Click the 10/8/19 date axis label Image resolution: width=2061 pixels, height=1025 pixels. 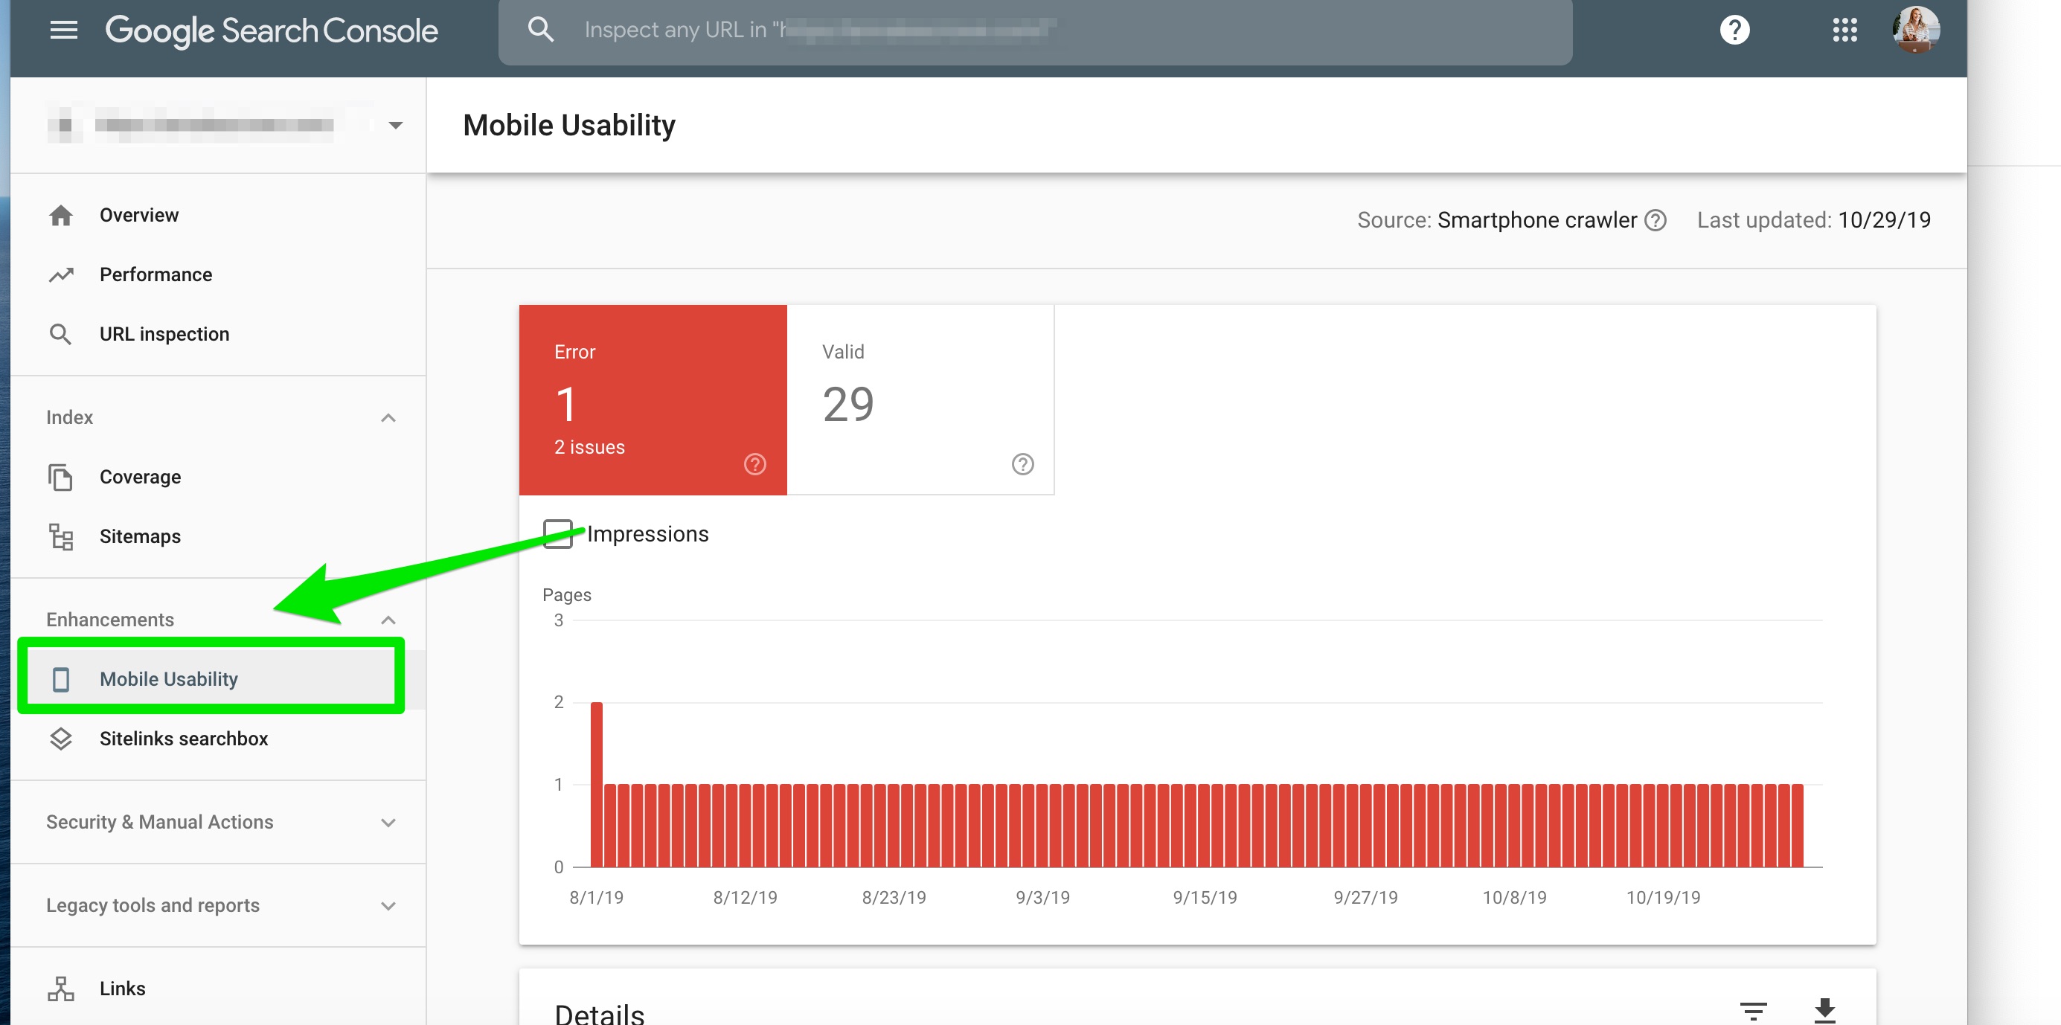pyautogui.click(x=1513, y=898)
